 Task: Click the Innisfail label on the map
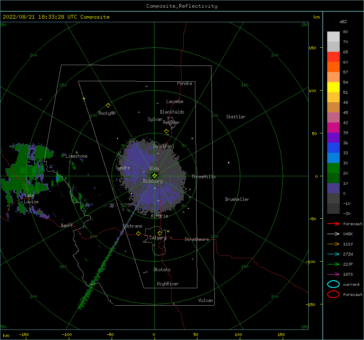pyautogui.click(x=163, y=146)
